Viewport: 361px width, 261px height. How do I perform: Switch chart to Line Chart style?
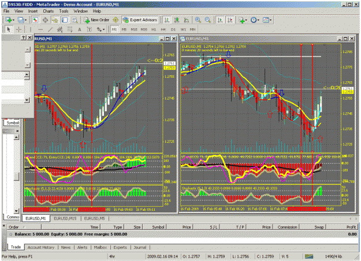(187, 20)
